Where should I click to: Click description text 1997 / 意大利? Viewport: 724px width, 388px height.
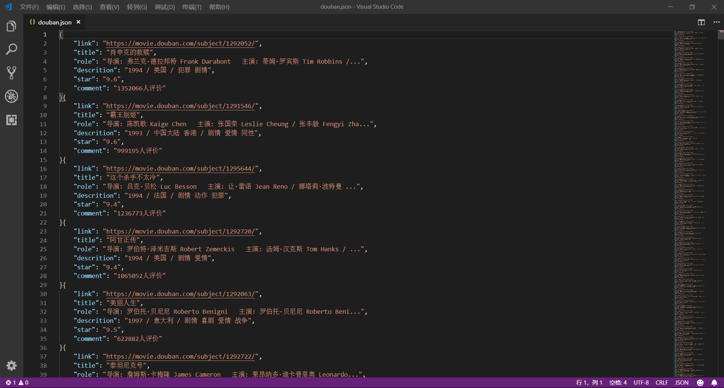[151, 321]
